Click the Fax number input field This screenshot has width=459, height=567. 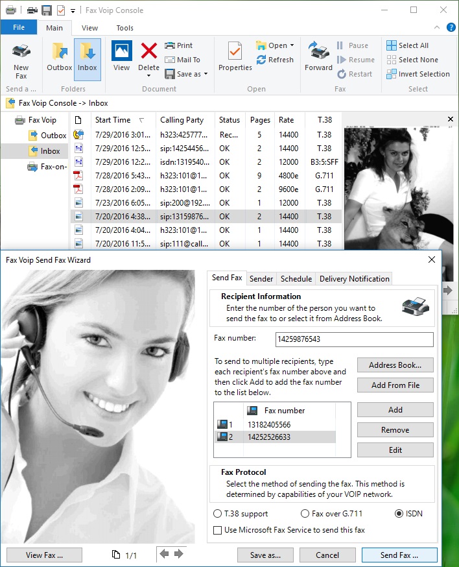click(x=354, y=339)
